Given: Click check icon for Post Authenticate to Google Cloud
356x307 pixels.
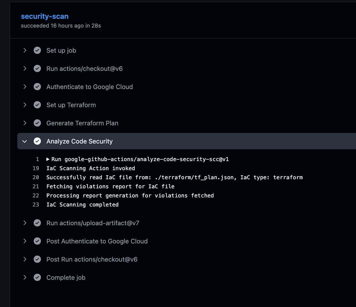Looking at the screenshot, I should 37,241.
